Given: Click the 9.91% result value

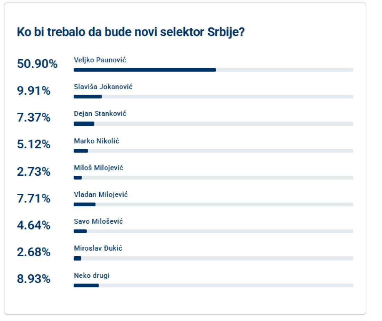Looking at the screenshot, I should click(34, 91).
